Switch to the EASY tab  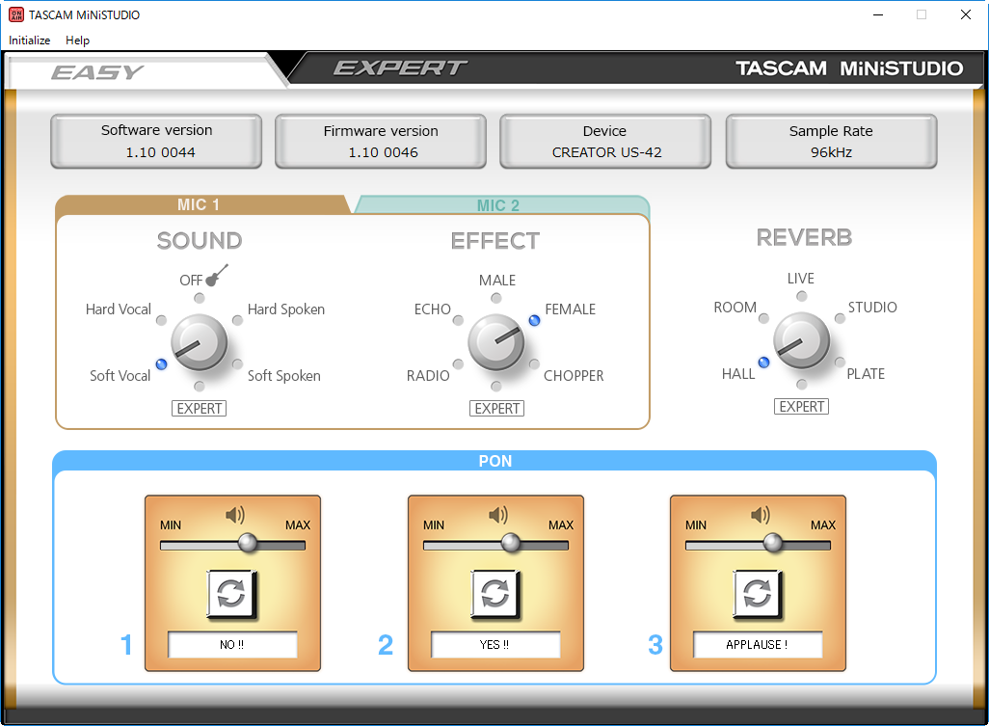coord(97,72)
